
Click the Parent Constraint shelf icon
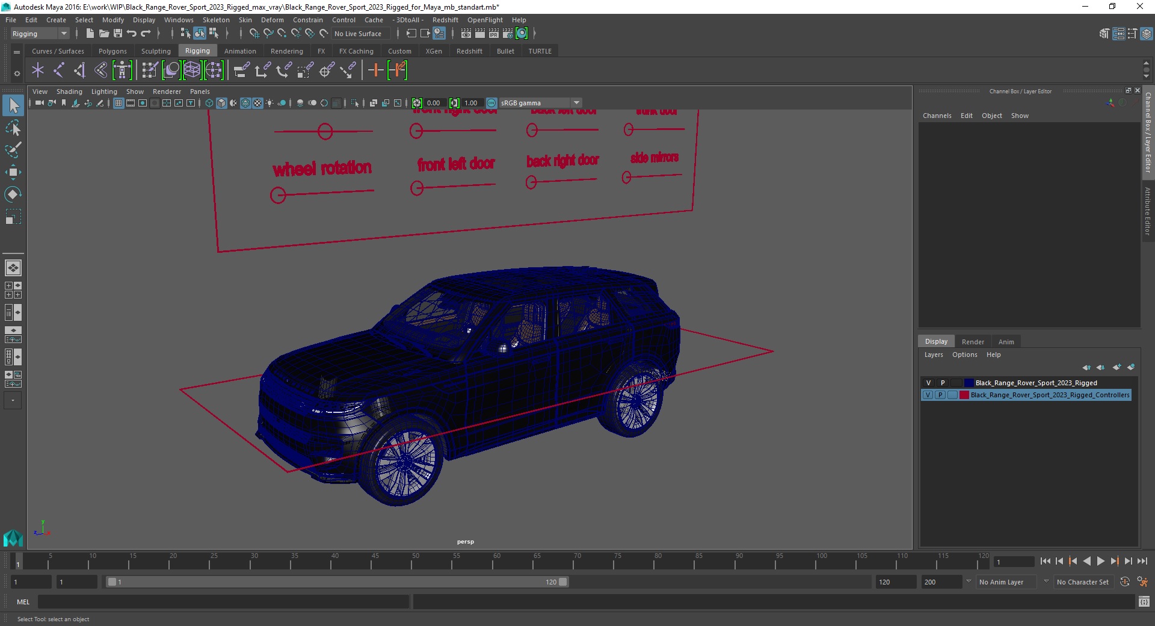pyautogui.click(x=241, y=70)
